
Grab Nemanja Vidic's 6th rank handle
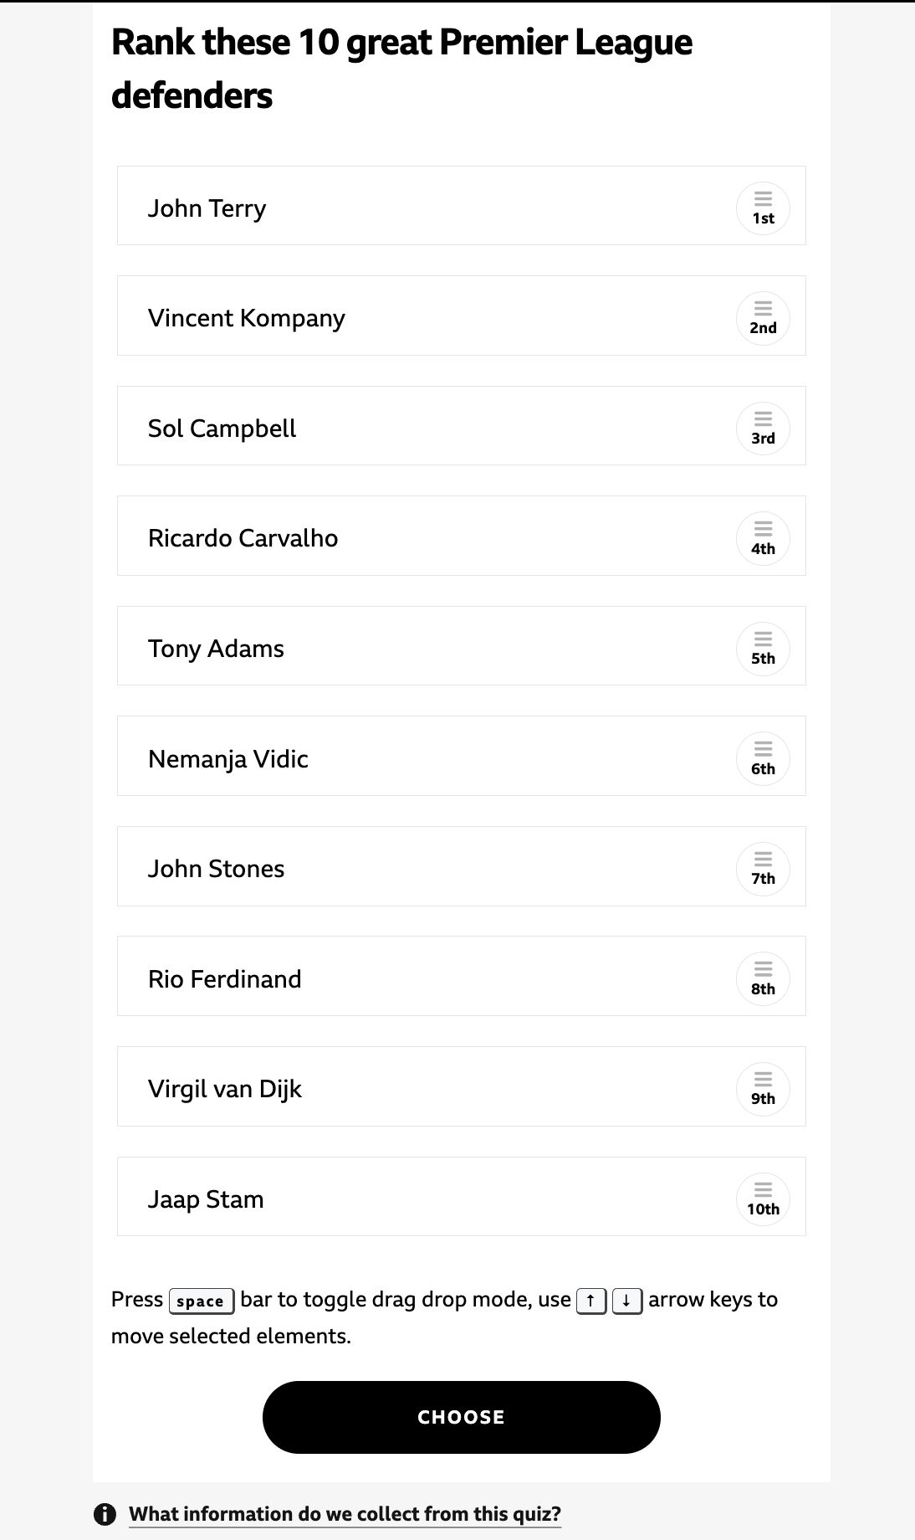tap(763, 758)
